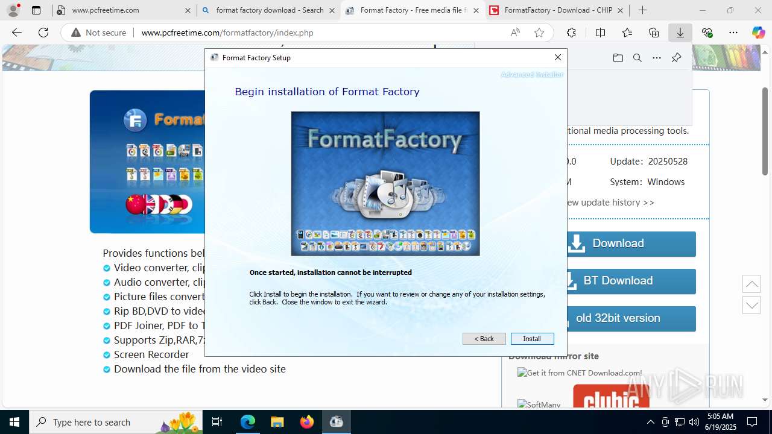Open more options in downloads panel

pos(657,58)
